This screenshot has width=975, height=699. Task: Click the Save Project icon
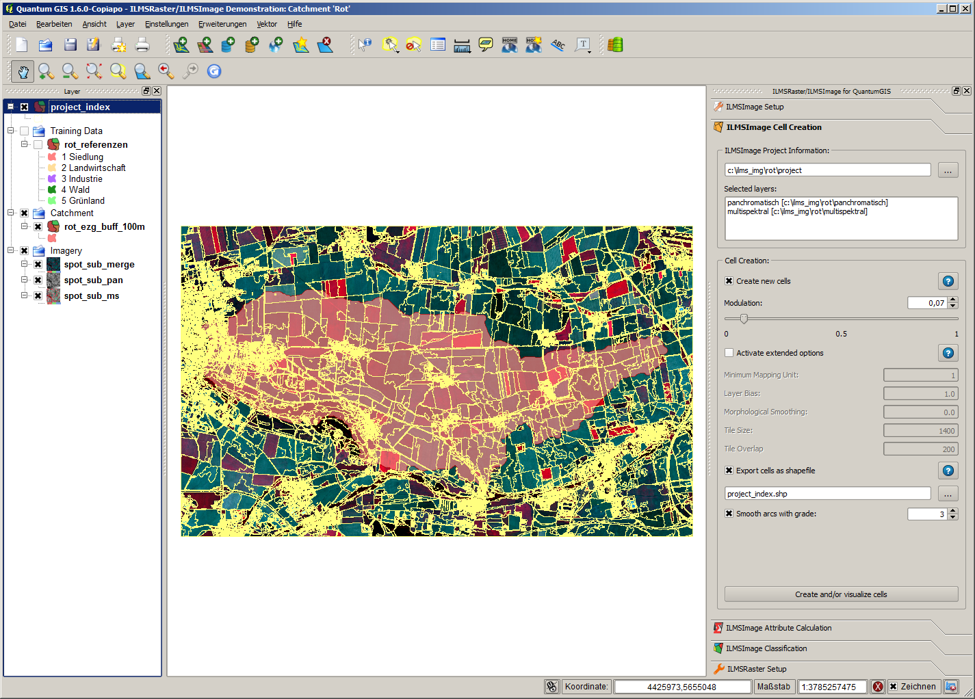[70, 45]
